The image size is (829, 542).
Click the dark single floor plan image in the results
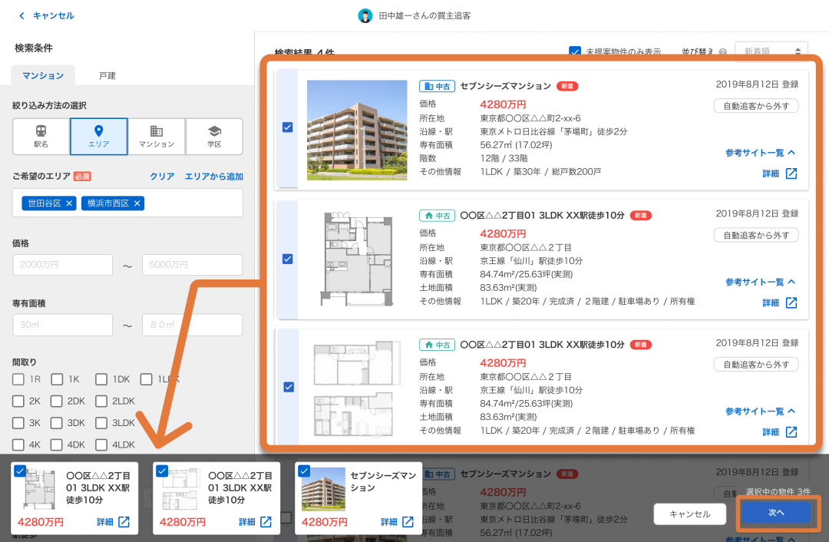tap(357, 259)
